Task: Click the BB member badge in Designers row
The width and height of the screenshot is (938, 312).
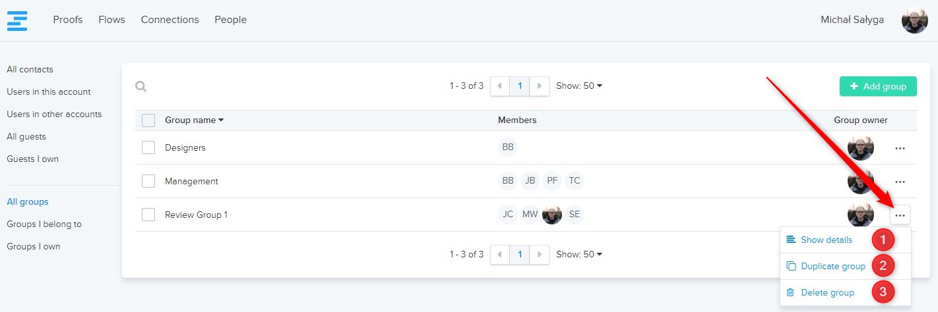Action: pyautogui.click(x=508, y=147)
